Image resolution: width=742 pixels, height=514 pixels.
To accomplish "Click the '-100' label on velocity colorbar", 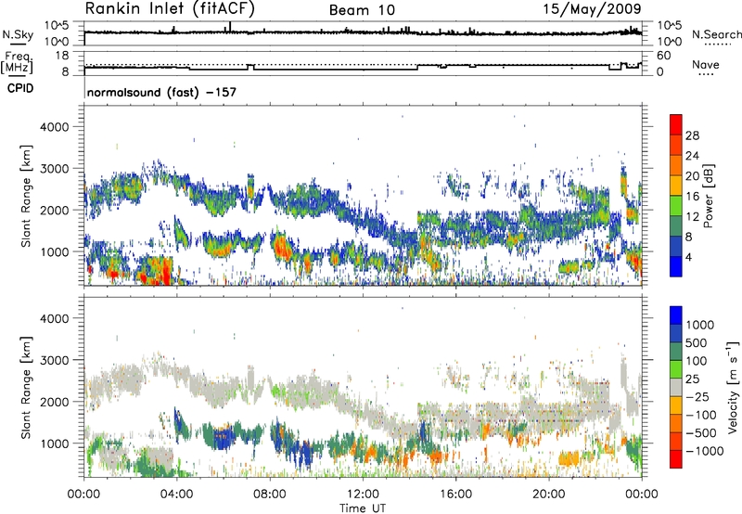I will coord(700,415).
